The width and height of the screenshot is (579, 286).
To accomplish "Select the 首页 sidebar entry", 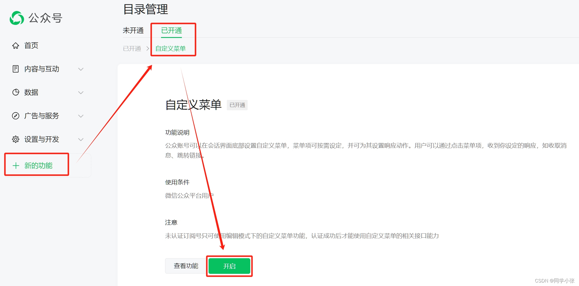I will click(x=30, y=45).
